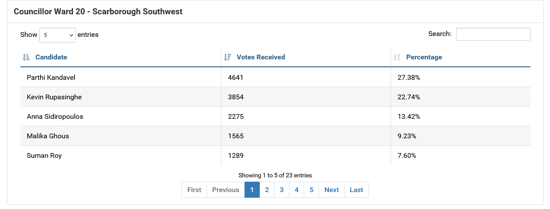Click the First page button

coord(194,190)
